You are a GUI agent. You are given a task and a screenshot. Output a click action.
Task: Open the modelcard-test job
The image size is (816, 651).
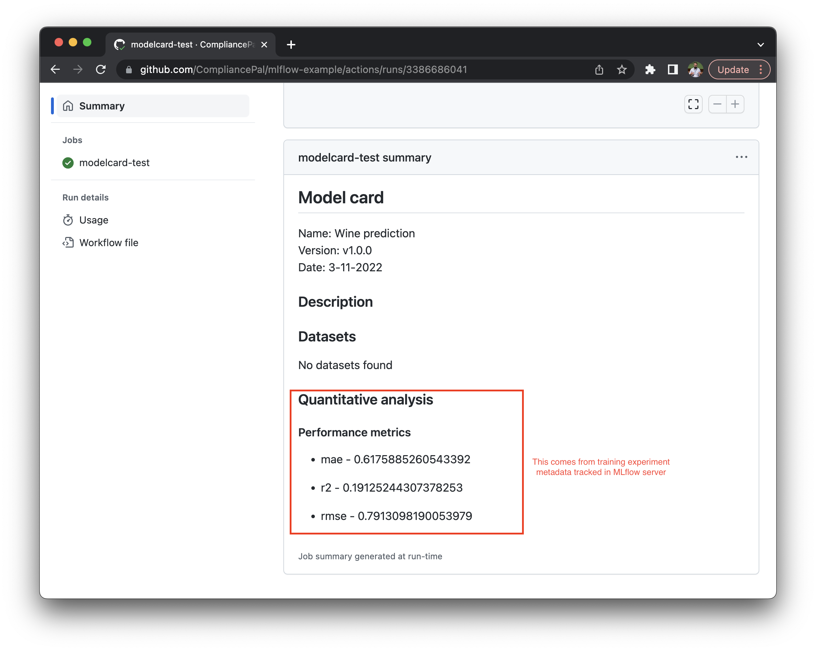point(114,163)
